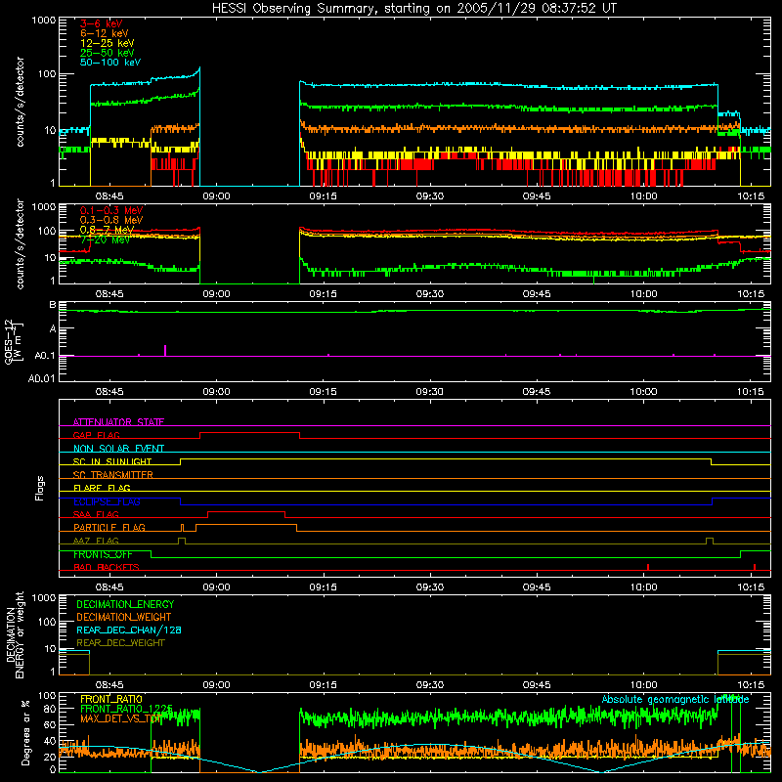
Task: Click 09:00 tick label under the decimation panel
Action: (216, 685)
